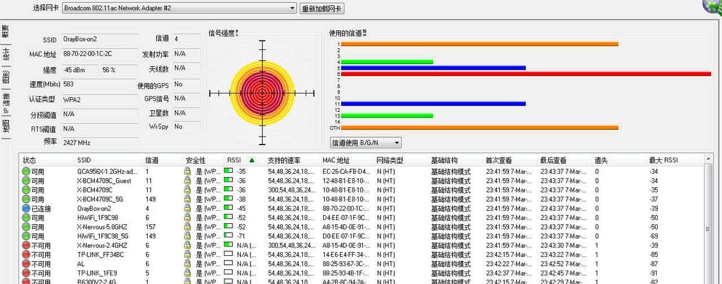Click the red channel 6 usage bar
This screenshot has width=722, height=284.
coord(526,74)
